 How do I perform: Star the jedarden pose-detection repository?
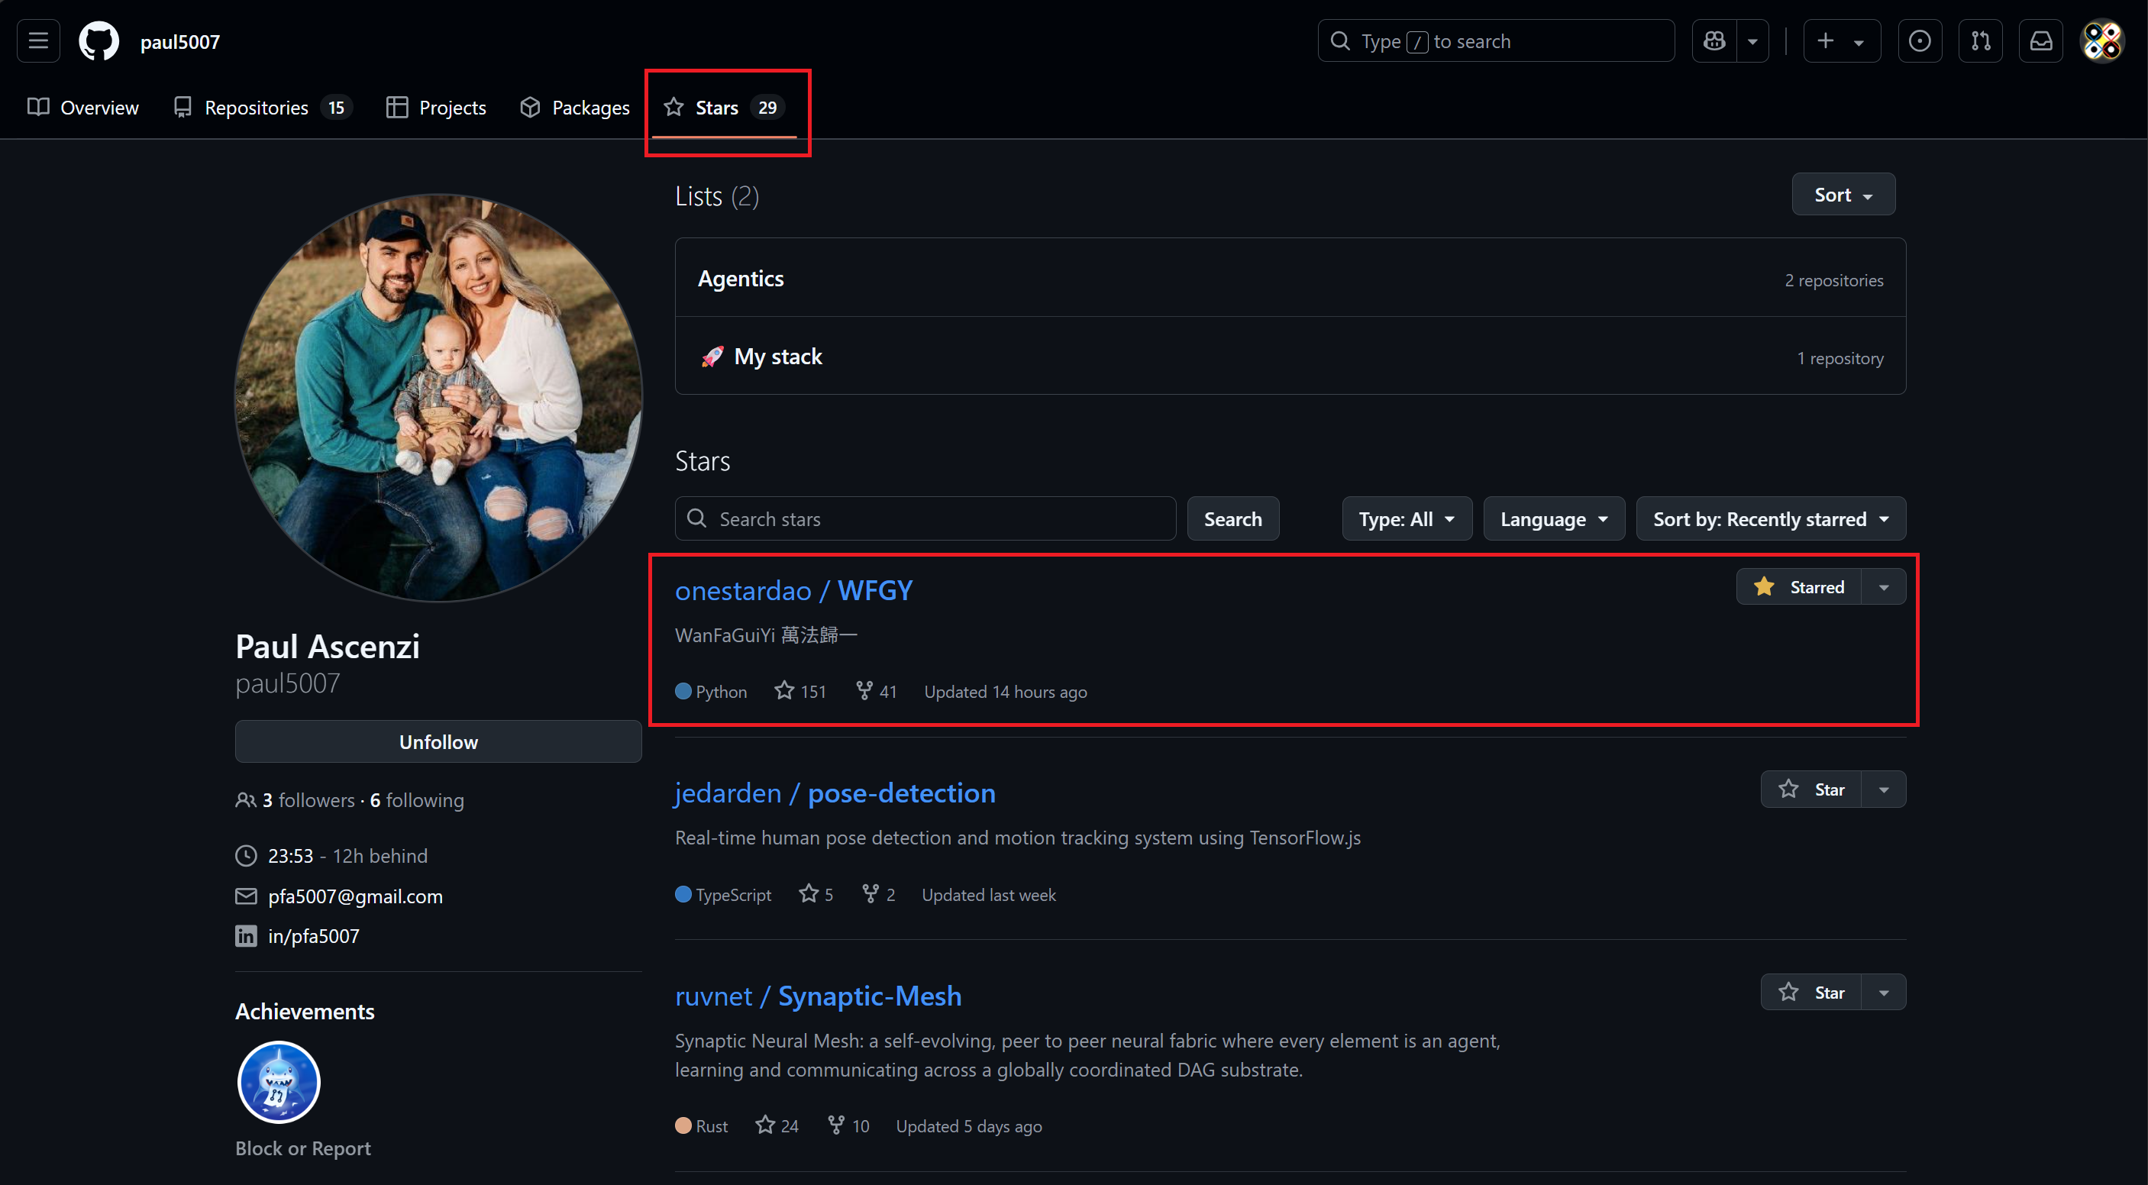click(x=1811, y=789)
